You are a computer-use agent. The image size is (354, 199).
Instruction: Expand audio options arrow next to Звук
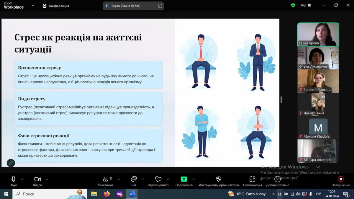click(x=22, y=179)
